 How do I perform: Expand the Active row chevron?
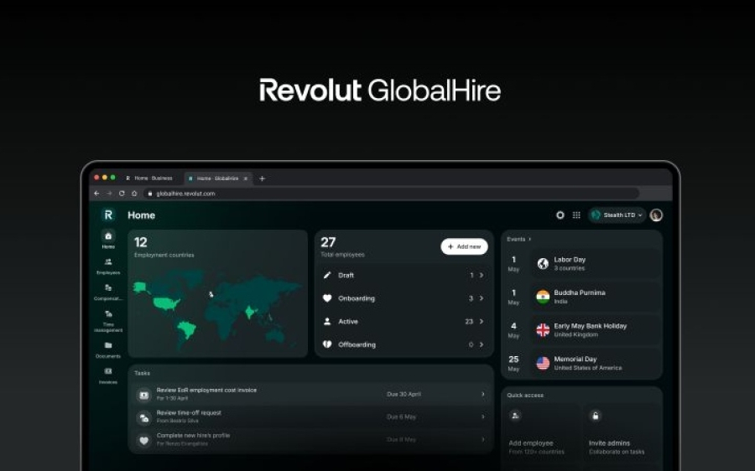[482, 321]
